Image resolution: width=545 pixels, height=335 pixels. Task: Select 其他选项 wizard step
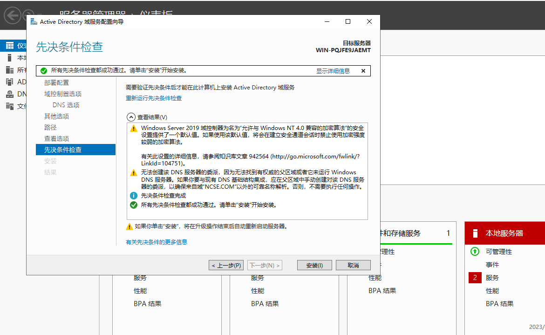pyautogui.click(x=56, y=116)
